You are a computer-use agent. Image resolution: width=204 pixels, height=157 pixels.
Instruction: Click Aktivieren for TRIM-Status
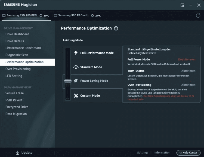pyautogui.click(x=188, y=71)
